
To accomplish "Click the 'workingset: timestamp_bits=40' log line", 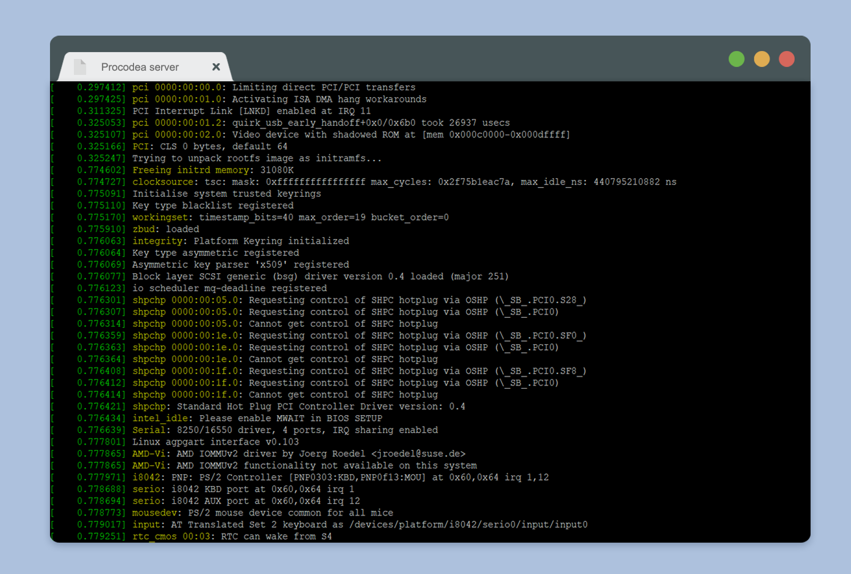I will coord(290,217).
